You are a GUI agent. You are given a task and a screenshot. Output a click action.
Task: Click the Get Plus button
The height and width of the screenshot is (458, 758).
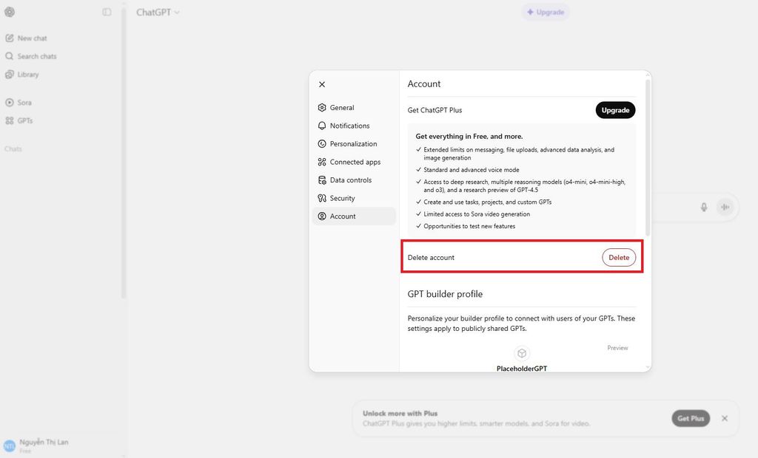pyautogui.click(x=691, y=418)
